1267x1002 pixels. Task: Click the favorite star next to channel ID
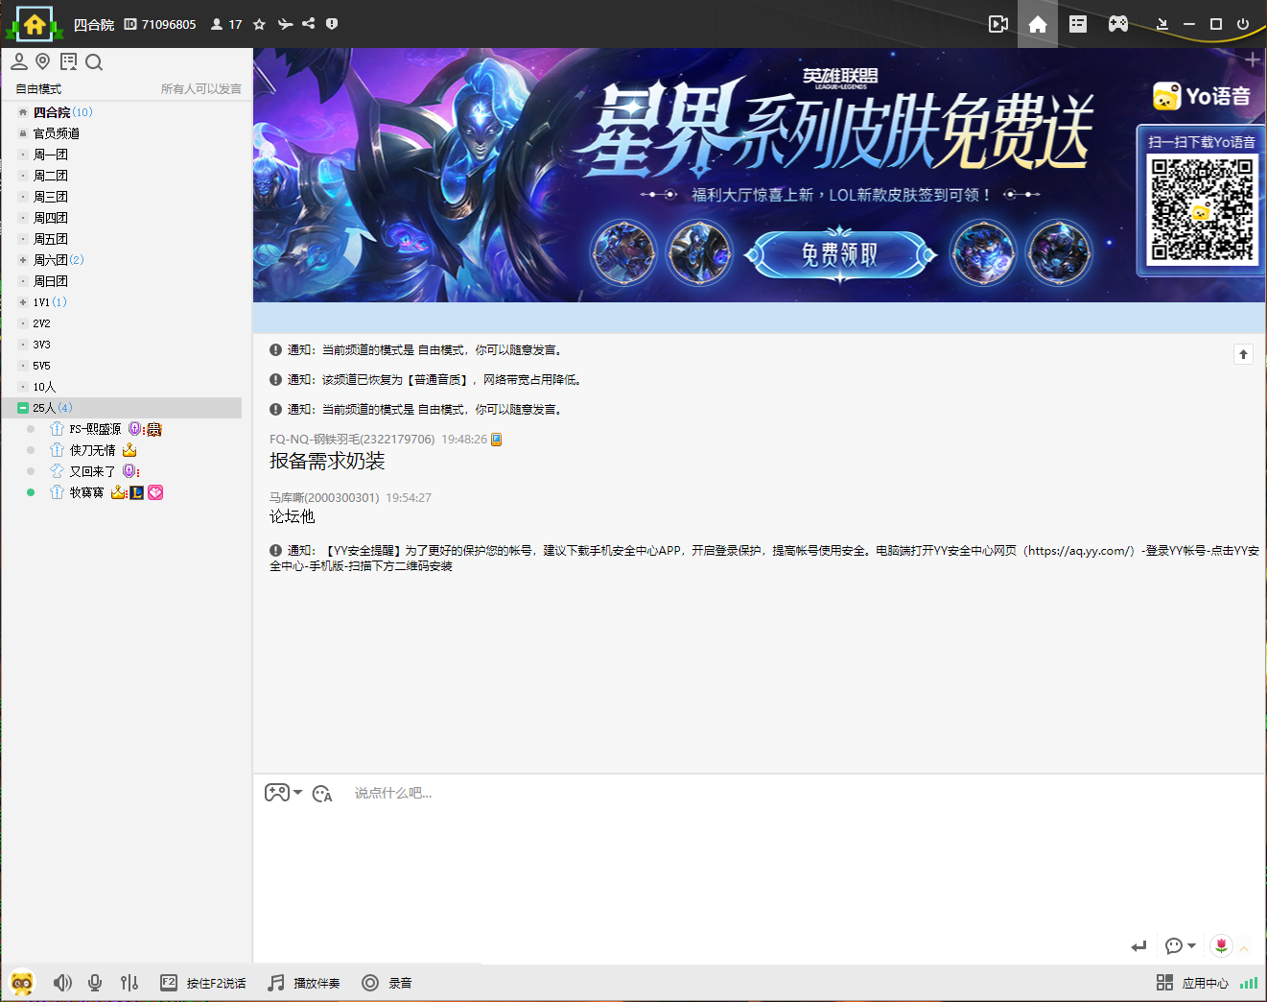coord(258,24)
